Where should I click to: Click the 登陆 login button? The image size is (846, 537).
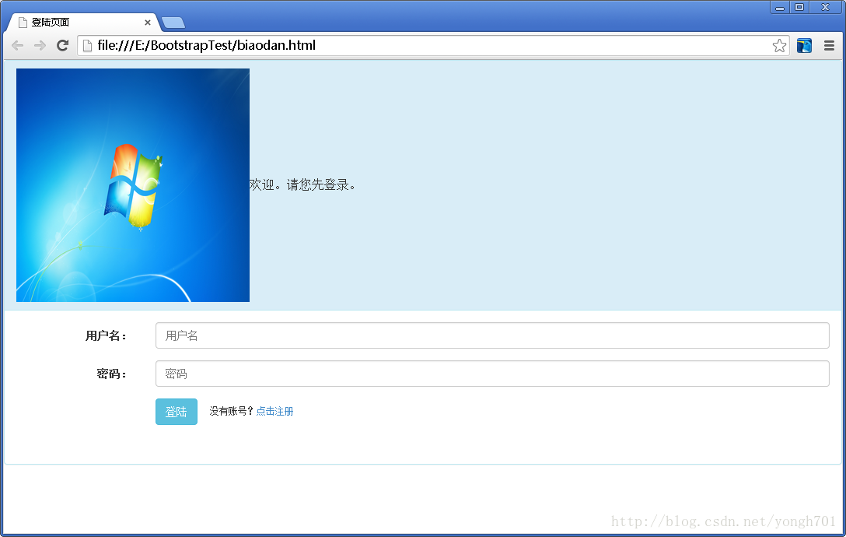[x=177, y=412]
